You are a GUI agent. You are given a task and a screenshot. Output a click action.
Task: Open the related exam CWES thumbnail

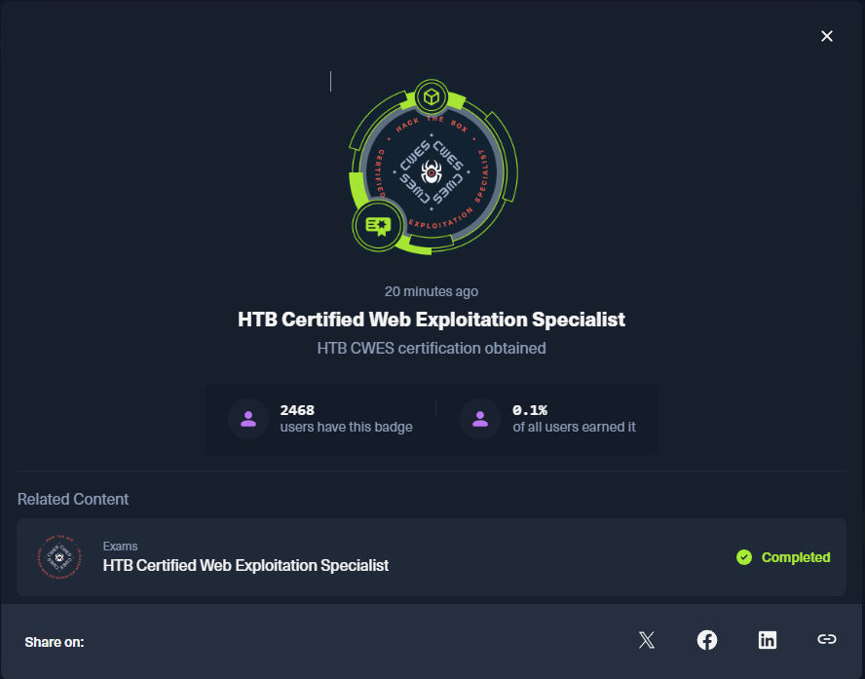[59, 557]
